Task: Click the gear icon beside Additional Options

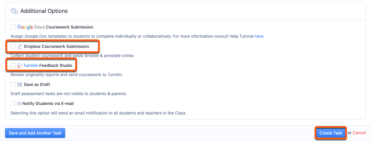Action: [x=15, y=11]
